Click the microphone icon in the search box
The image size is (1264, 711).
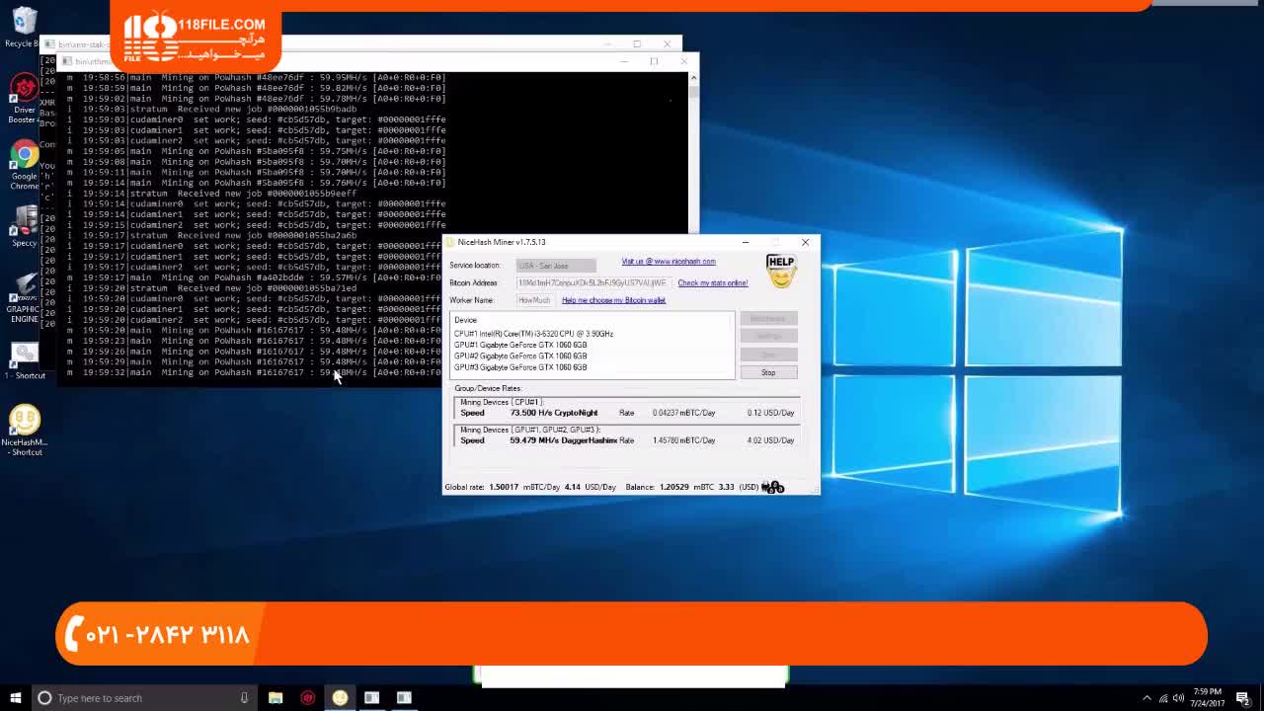click(x=244, y=698)
